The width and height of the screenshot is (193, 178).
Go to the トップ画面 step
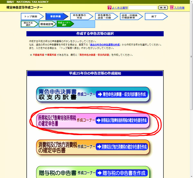tap(32, 16)
